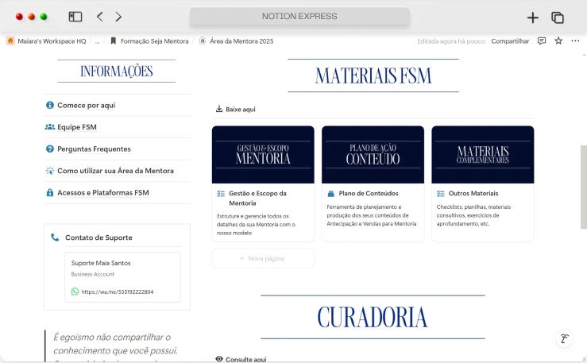Go forward with the right chevron
Image resolution: width=587 pixels, height=363 pixels.
[118, 17]
